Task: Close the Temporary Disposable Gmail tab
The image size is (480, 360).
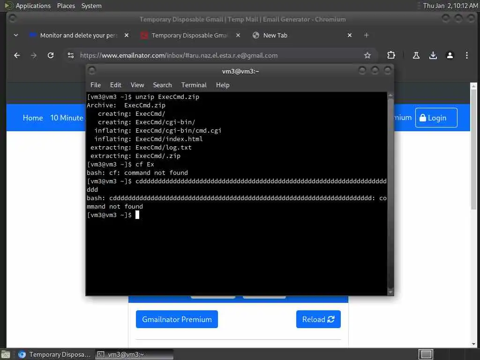Action: pyautogui.click(x=238, y=35)
